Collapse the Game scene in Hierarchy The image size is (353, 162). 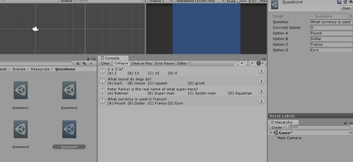tap(271, 133)
